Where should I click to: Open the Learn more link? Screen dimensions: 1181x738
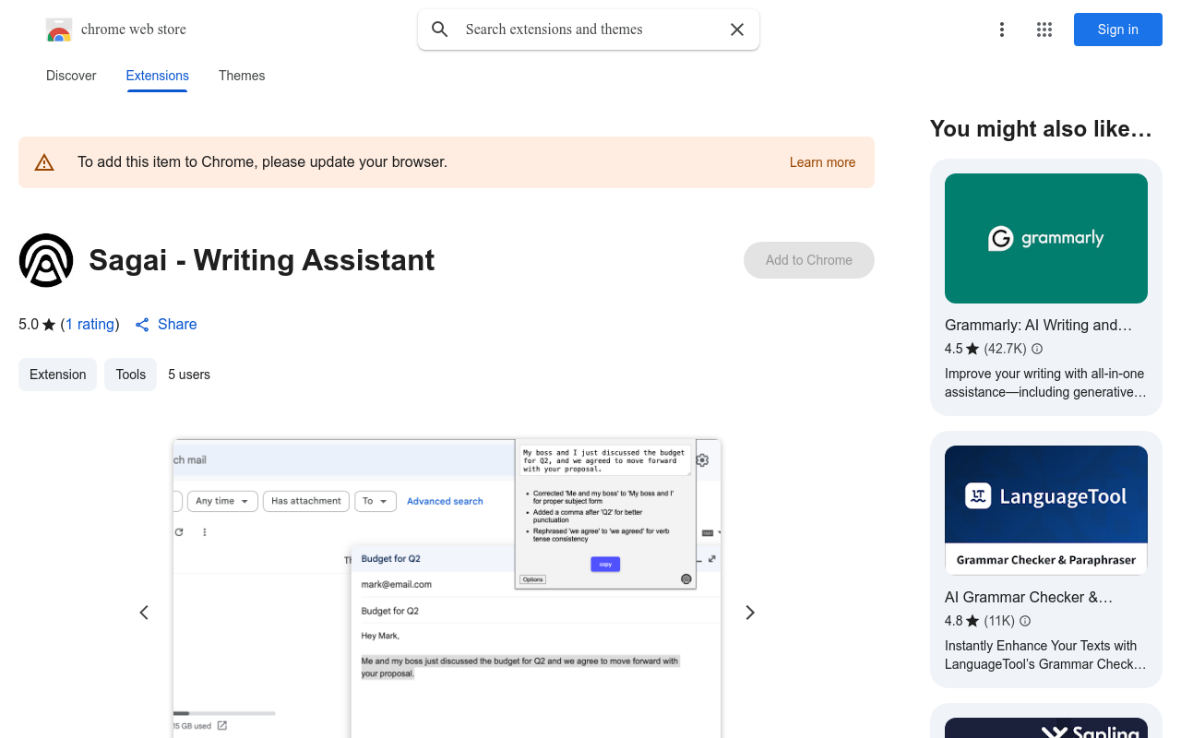pyautogui.click(x=822, y=162)
